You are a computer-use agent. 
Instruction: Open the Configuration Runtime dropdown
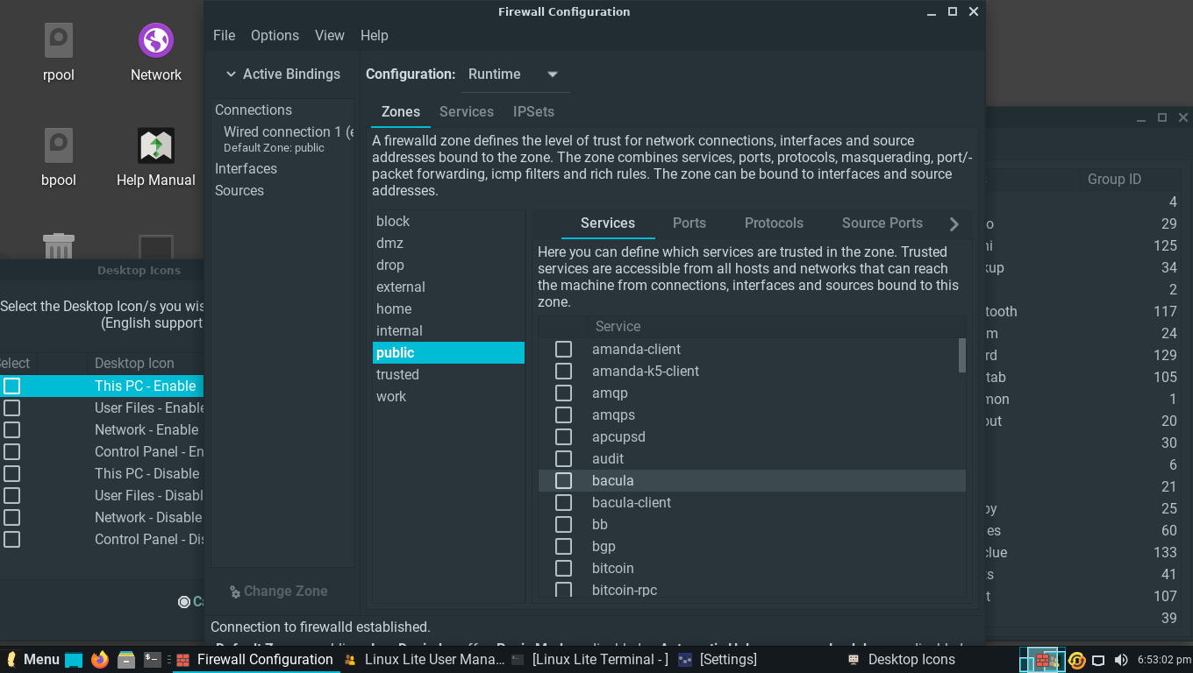tap(515, 74)
